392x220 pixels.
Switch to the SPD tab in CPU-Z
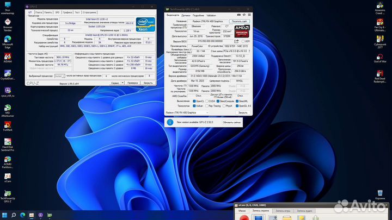57,12
